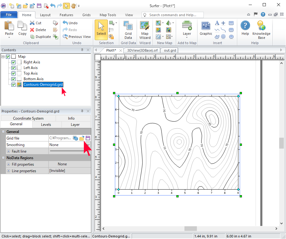Click the save grid file icon
This screenshot has width=286, height=239.
(88, 138)
